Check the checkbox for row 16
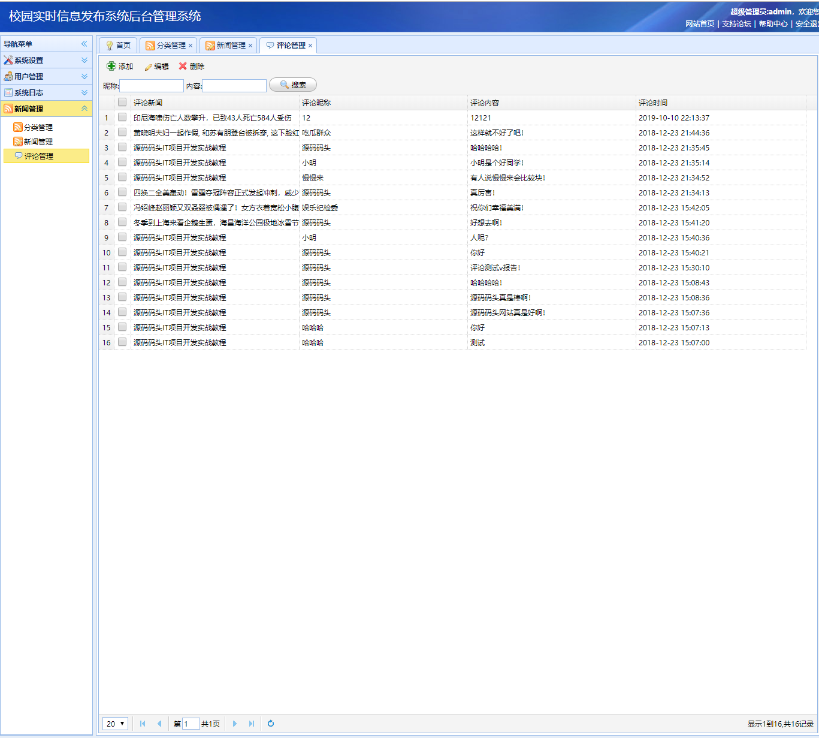This screenshot has width=819, height=738. tap(122, 342)
